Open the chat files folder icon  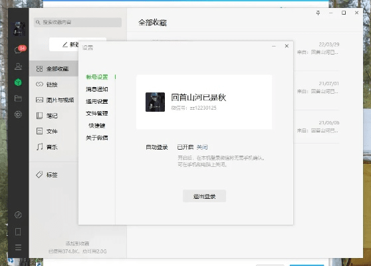coord(18,98)
